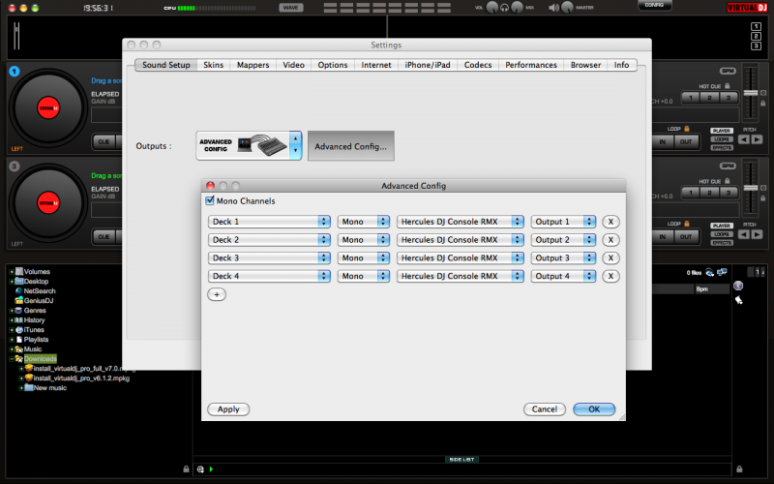Viewport: 774px width, 484px height.
Task: Open CONFIG button at top right
Action: (x=654, y=5)
